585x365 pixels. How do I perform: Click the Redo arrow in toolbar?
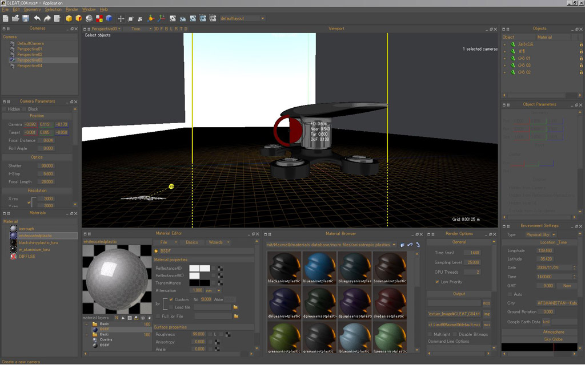[x=47, y=18]
